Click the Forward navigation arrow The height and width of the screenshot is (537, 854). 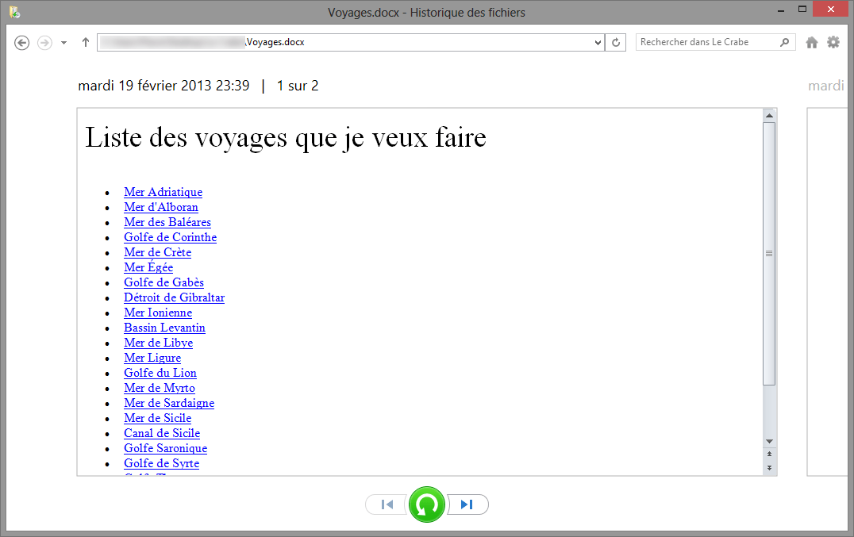click(x=44, y=43)
